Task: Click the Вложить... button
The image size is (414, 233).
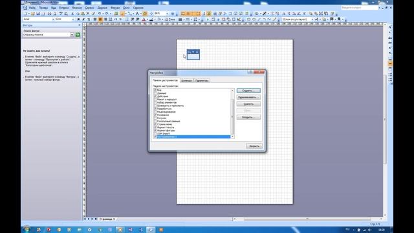Action: [x=248, y=117]
